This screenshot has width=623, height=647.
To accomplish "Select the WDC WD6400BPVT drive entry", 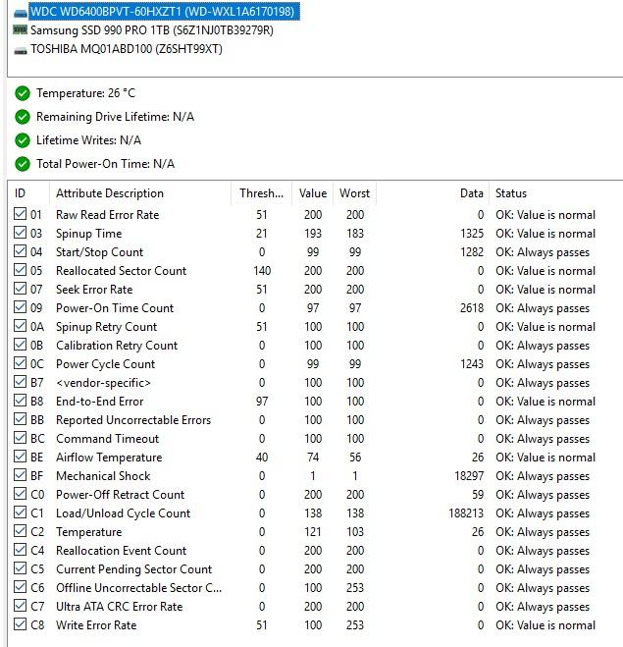I will tap(164, 11).
